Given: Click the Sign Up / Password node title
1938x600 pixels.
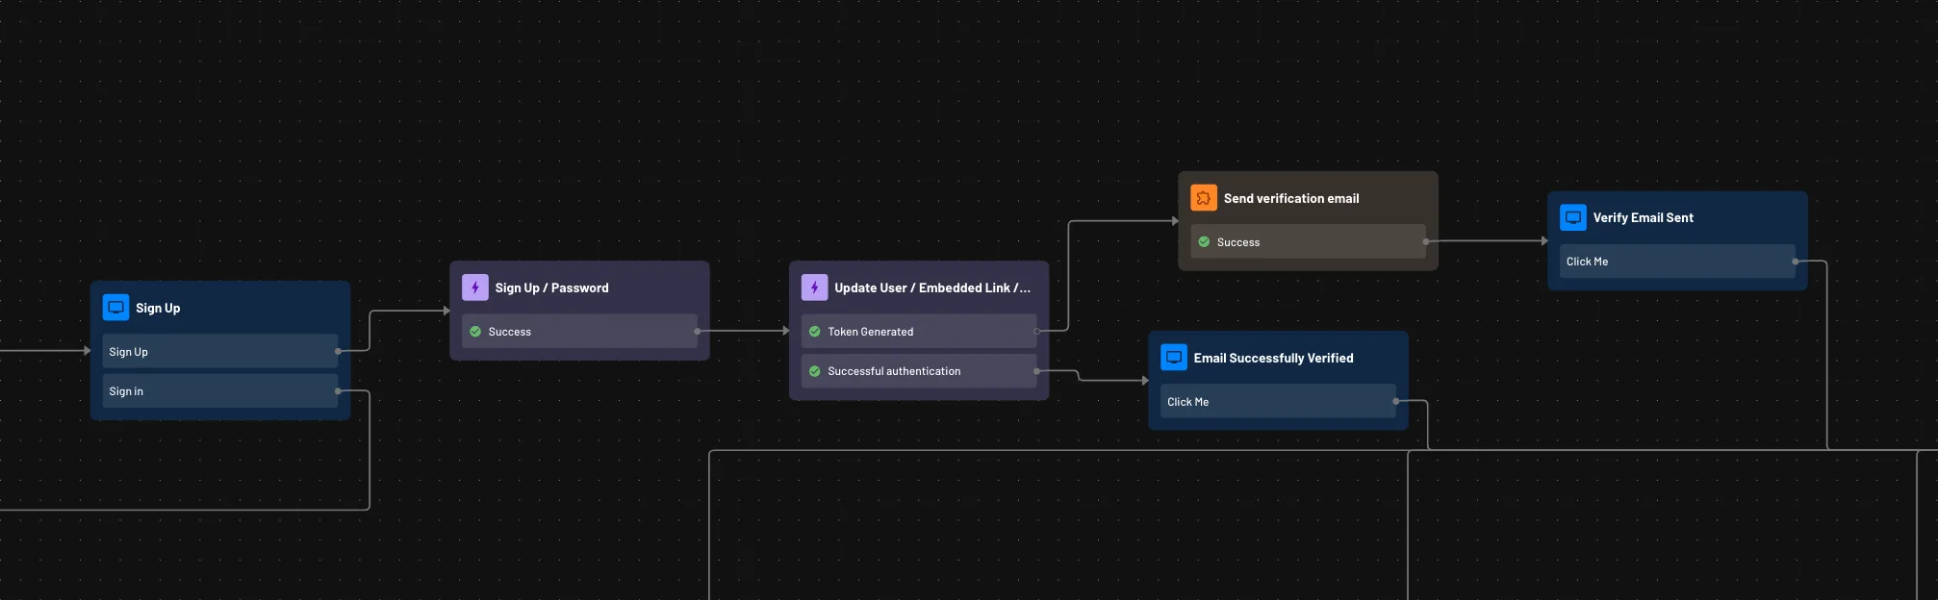Looking at the screenshot, I should [552, 287].
